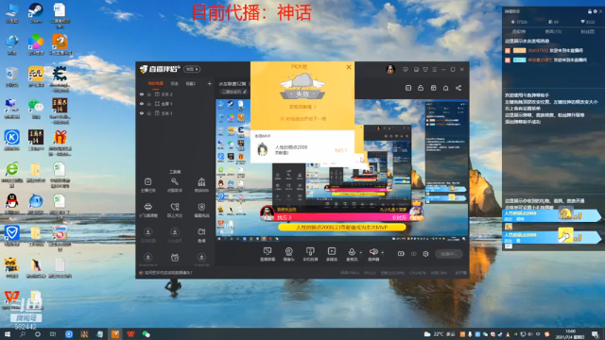Image resolution: width=605 pixels, height=340 pixels.
Task: Click the MVP contributor row in the popup
Action: [302, 149]
